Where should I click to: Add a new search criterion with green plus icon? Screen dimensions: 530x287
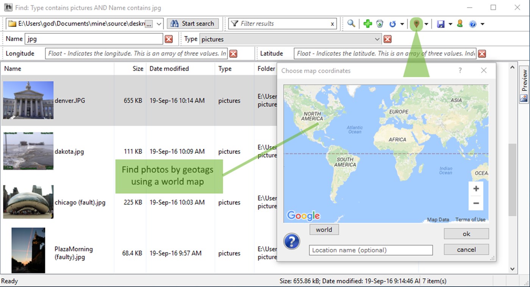pos(367,23)
